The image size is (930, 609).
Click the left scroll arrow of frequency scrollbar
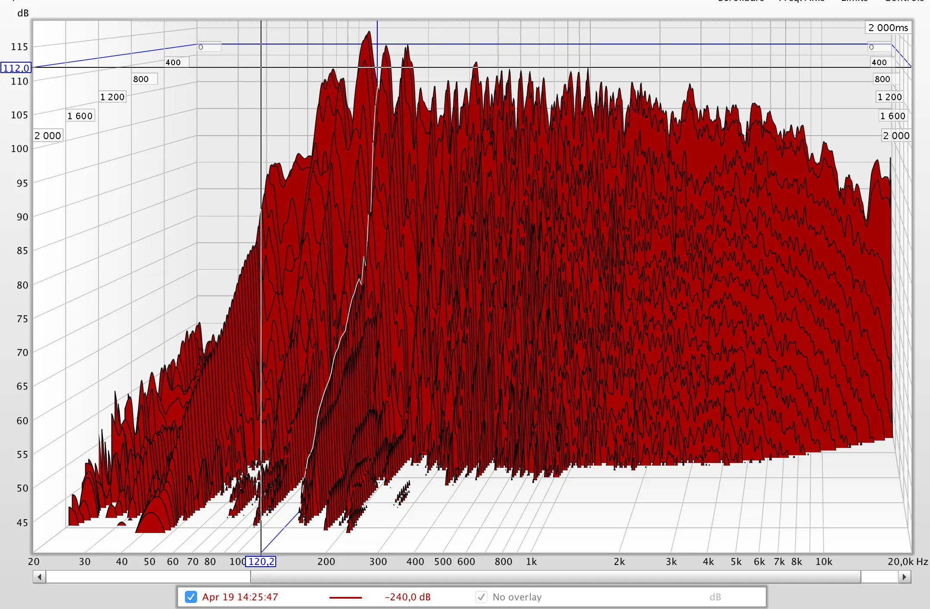tap(39, 577)
